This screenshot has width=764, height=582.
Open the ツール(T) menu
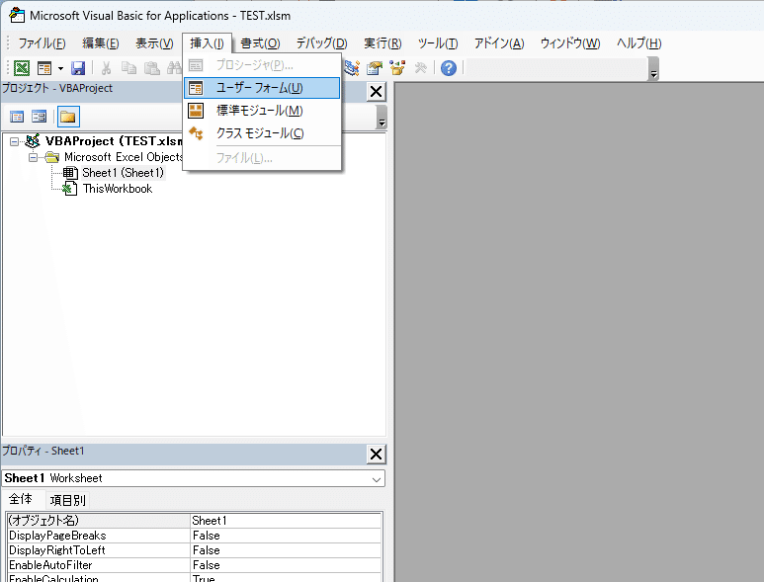click(x=438, y=43)
